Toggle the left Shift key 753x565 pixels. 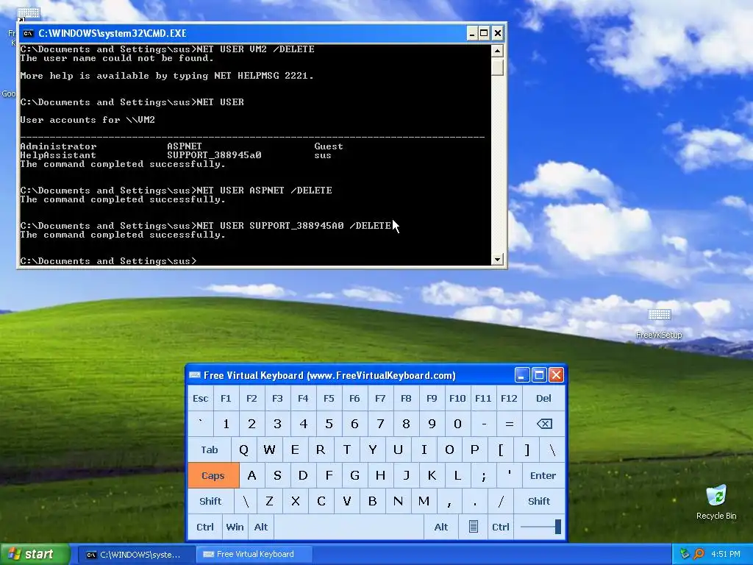click(x=210, y=501)
